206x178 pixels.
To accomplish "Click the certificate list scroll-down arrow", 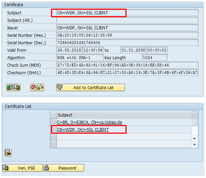I will click(x=194, y=144).
